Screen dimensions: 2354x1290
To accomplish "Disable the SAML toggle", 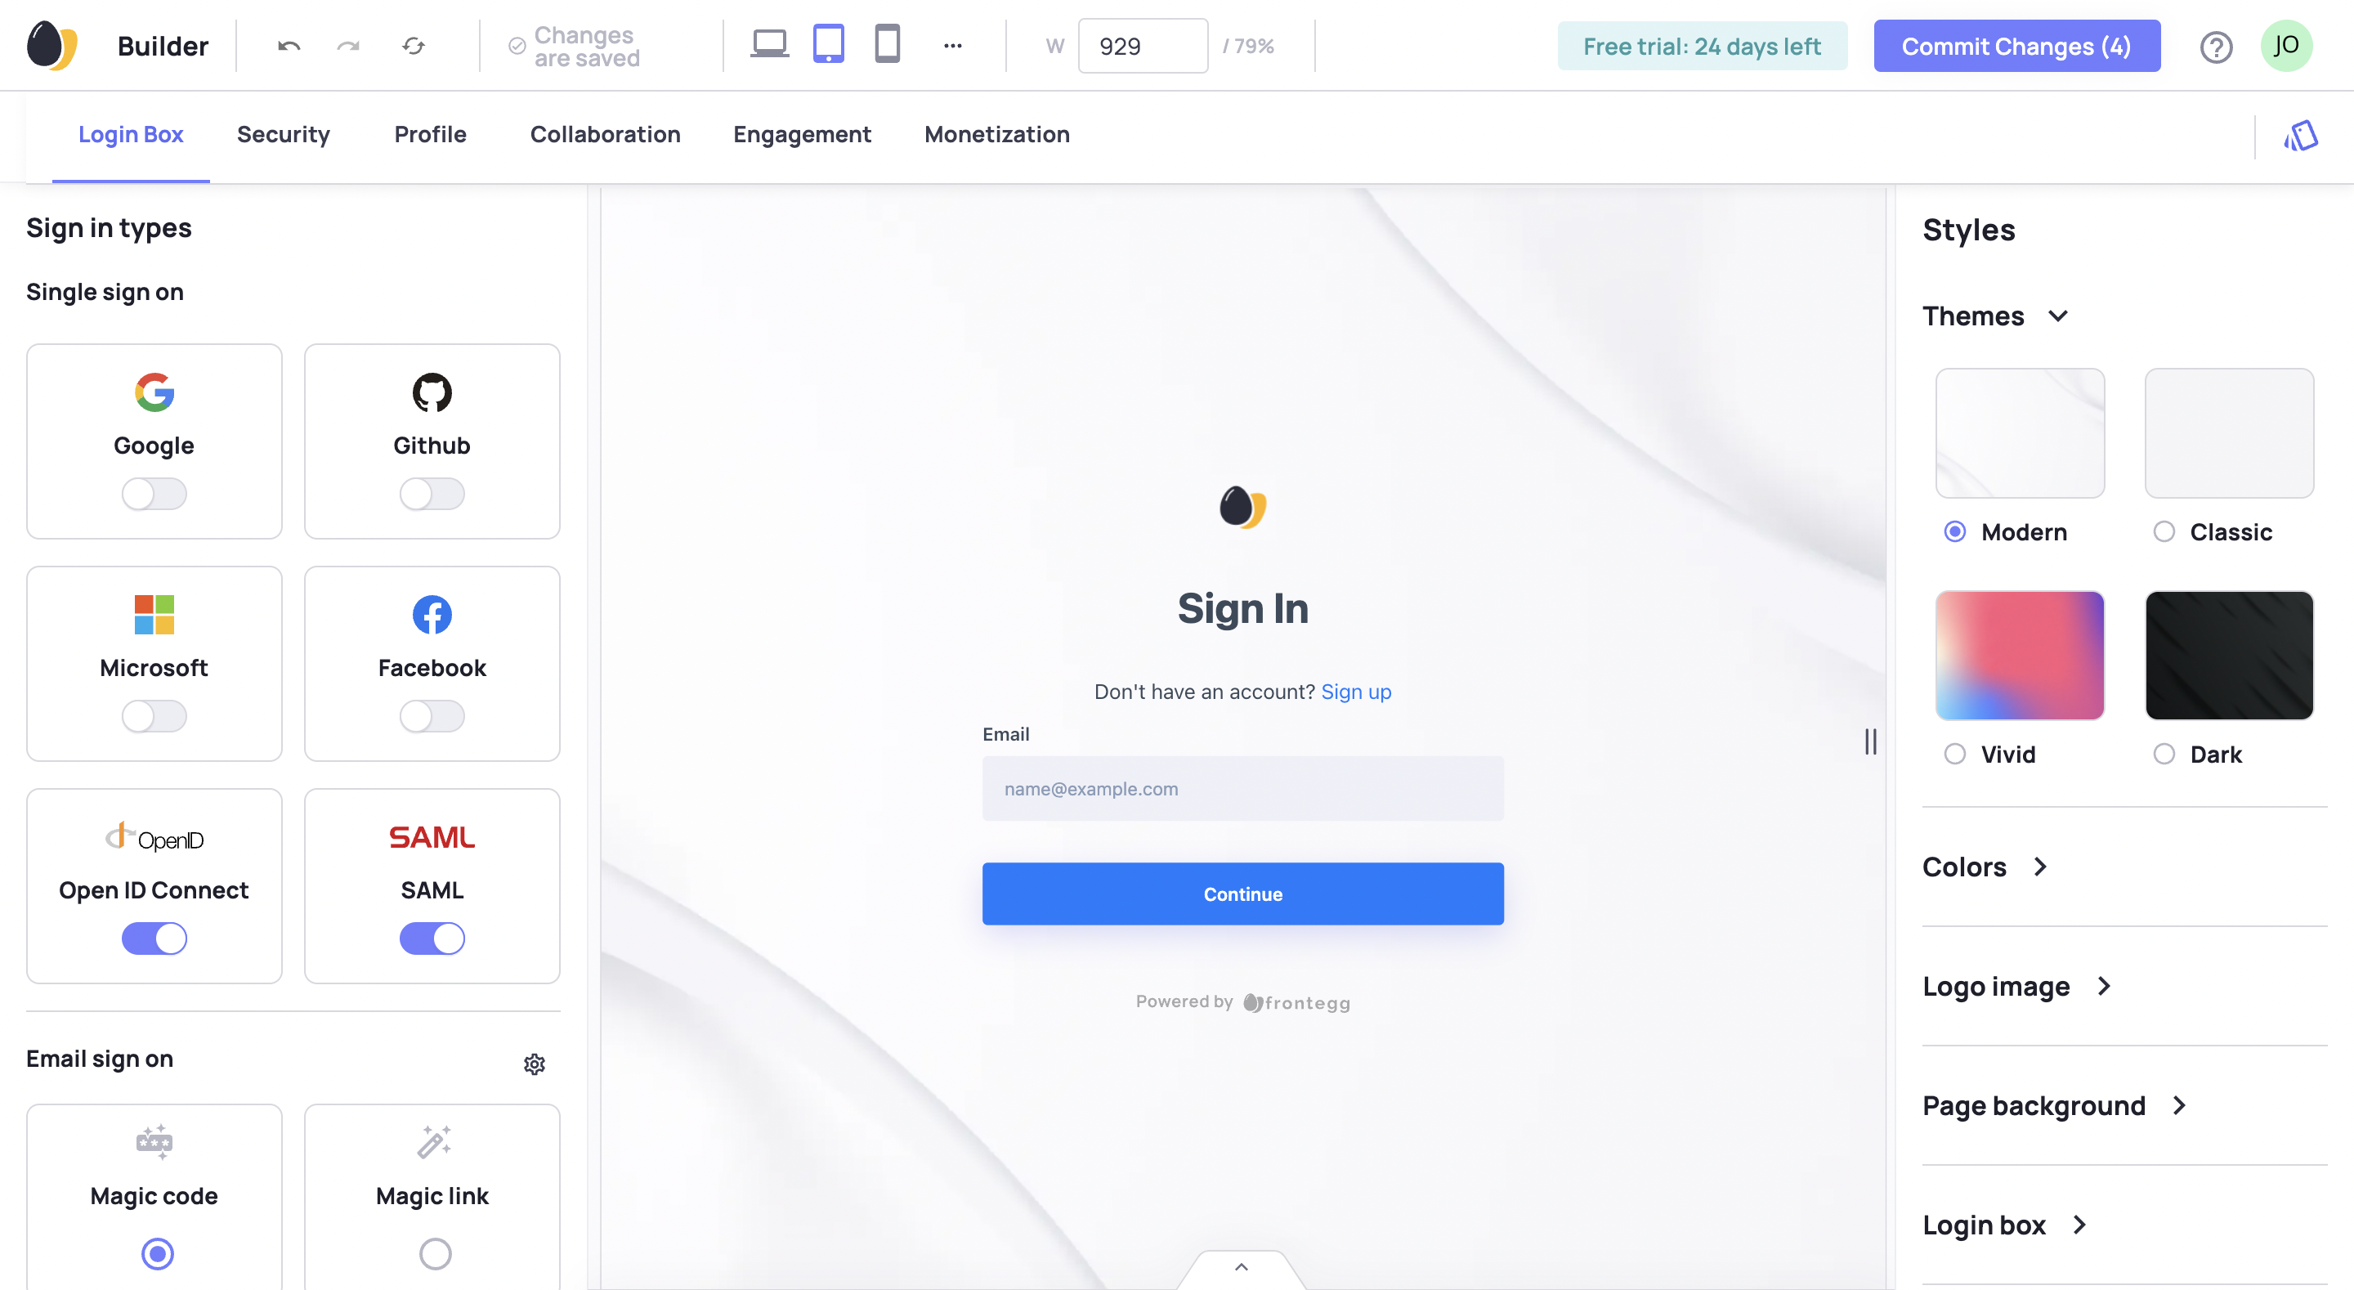I will [432, 938].
